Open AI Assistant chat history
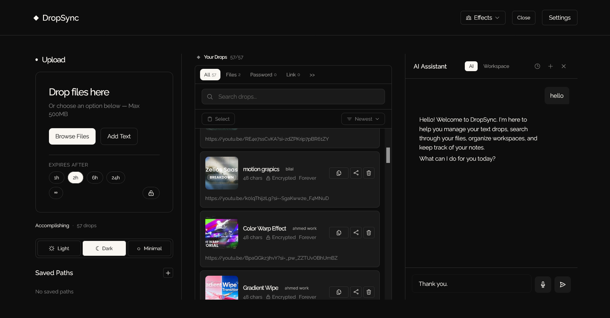Screen dimensions: 610x318 coord(537,66)
